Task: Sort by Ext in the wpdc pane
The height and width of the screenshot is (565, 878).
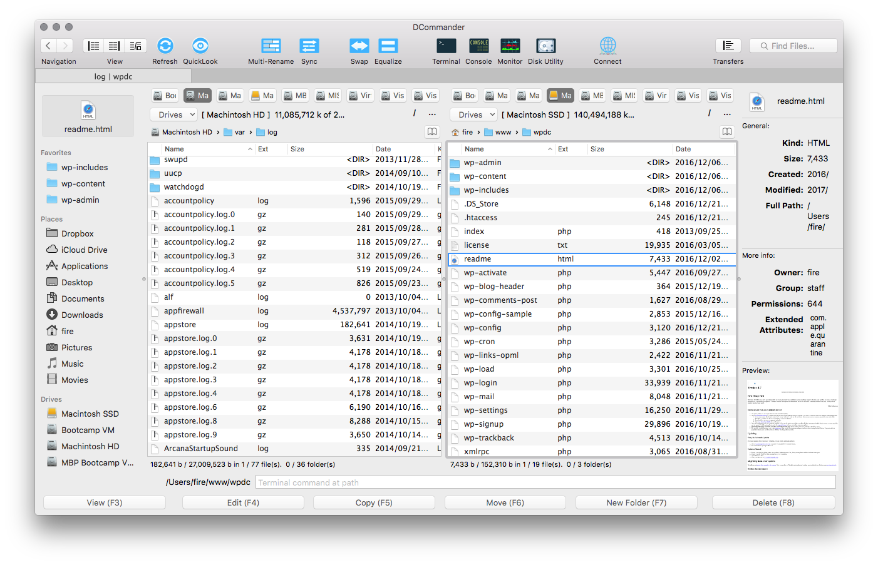Action: 571,149
